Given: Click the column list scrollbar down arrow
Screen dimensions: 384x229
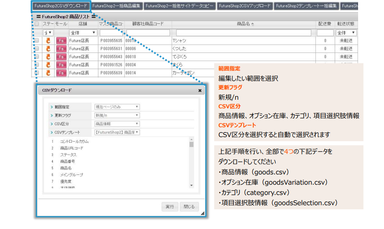Looking at the screenshot, I should (x=191, y=185).
